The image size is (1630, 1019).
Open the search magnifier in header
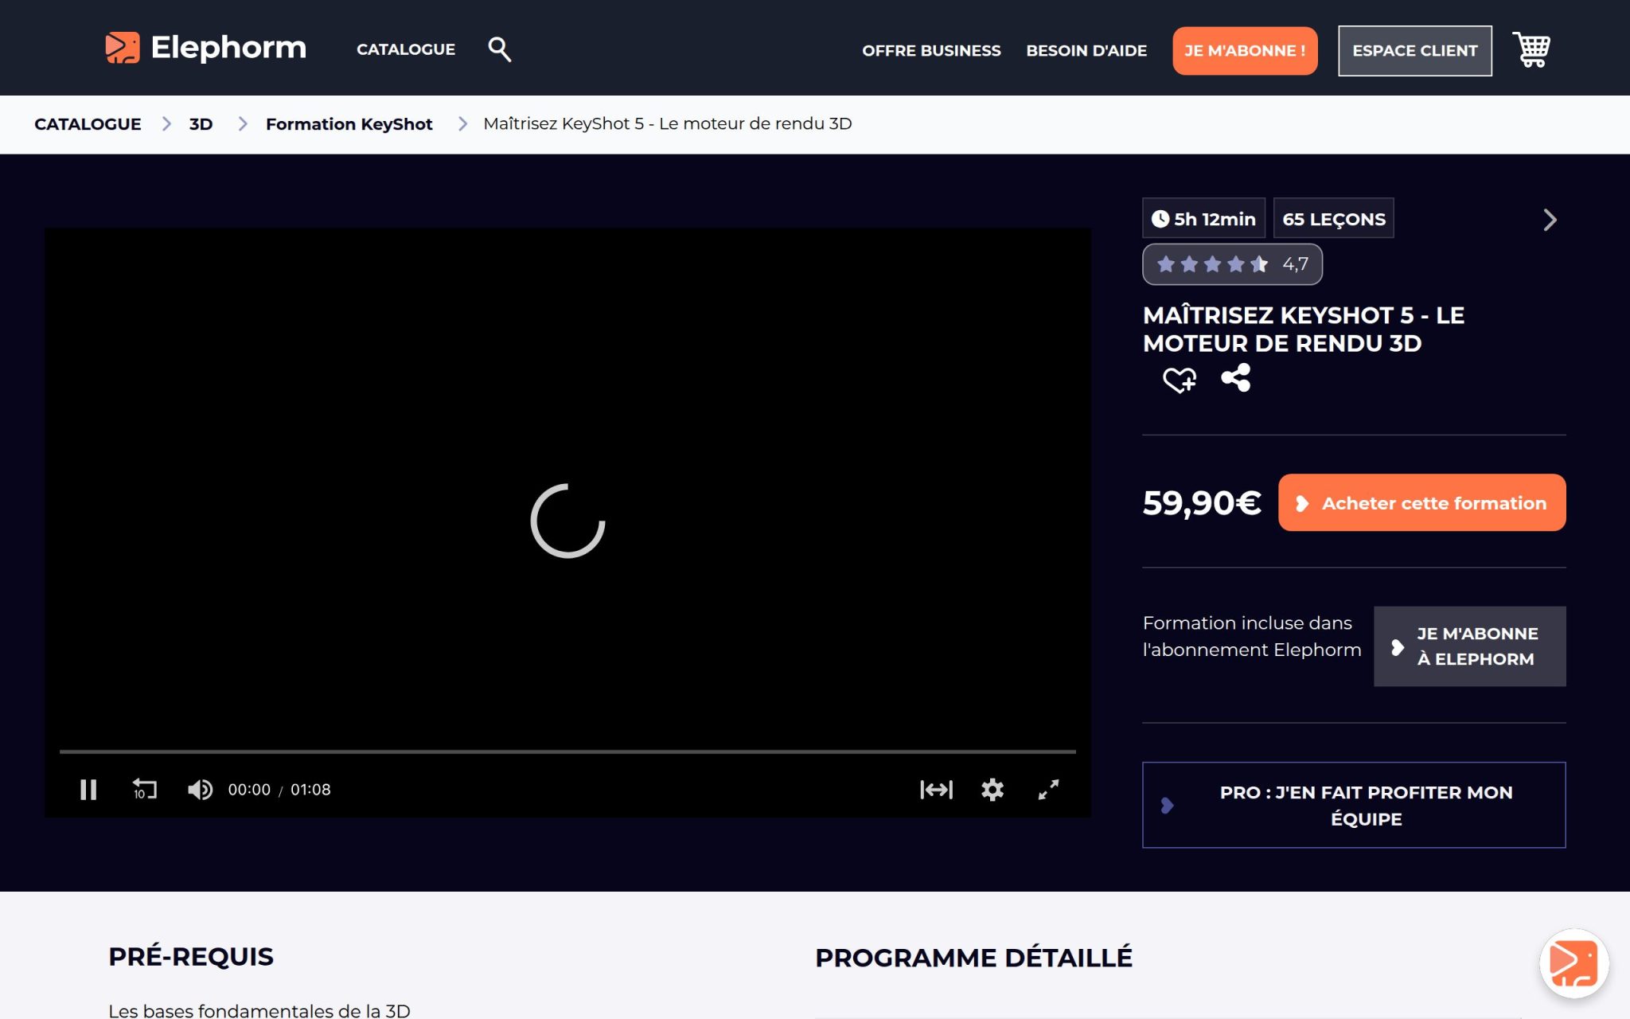point(499,49)
